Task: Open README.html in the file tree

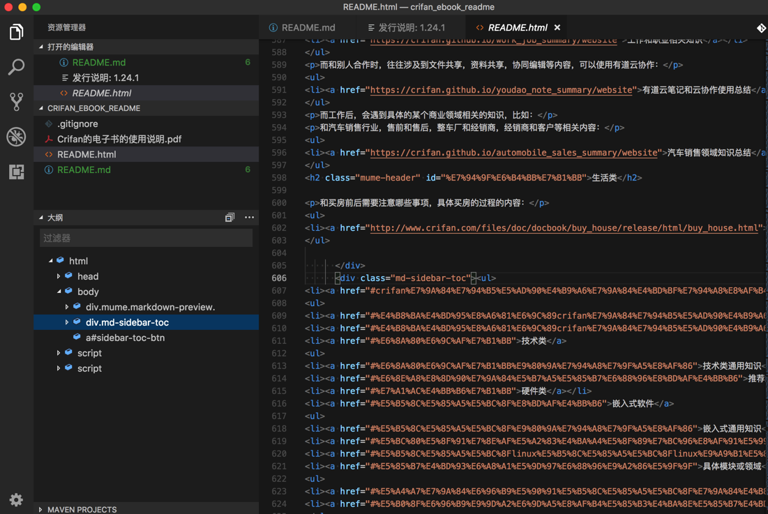Action: pyautogui.click(x=146, y=154)
